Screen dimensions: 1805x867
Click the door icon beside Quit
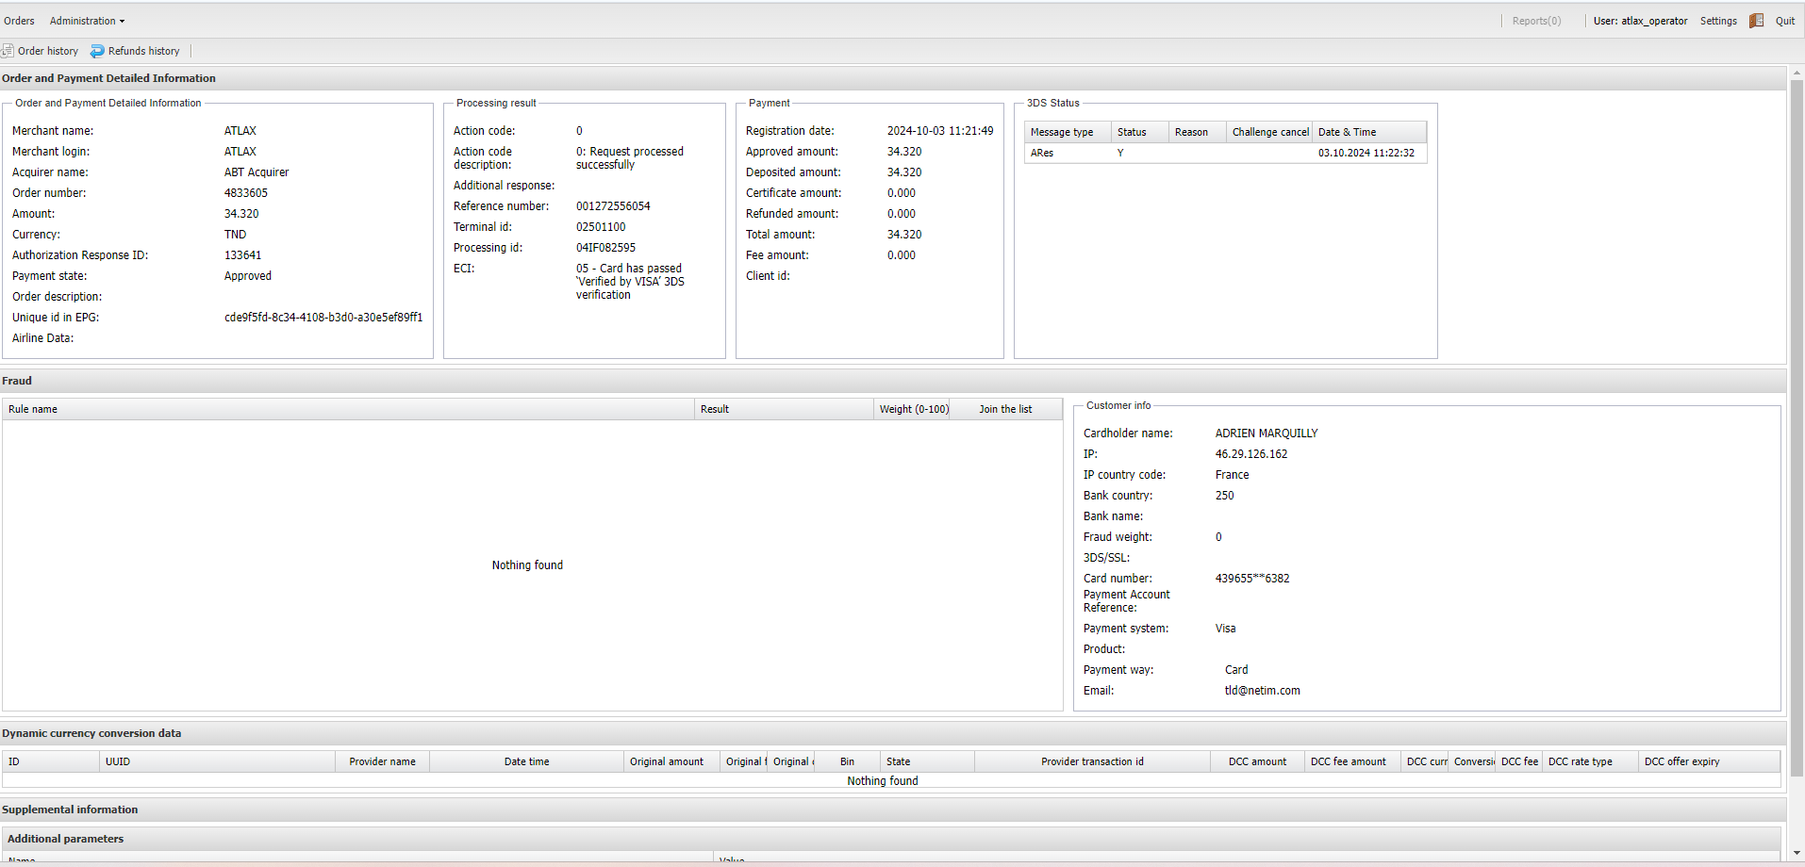pyautogui.click(x=1756, y=21)
